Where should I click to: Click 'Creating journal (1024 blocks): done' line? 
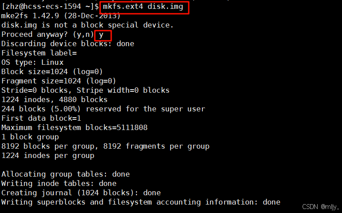pos(81,193)
